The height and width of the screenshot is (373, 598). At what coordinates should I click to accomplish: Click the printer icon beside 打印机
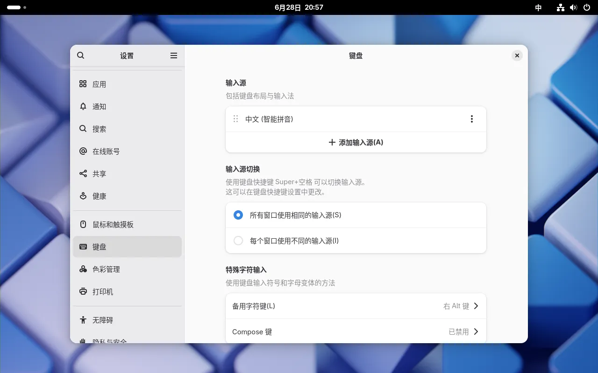coord(83,291)
